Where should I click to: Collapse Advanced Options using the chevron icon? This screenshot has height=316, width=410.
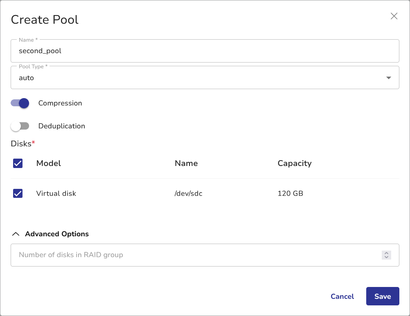click(x=16, y=234)
